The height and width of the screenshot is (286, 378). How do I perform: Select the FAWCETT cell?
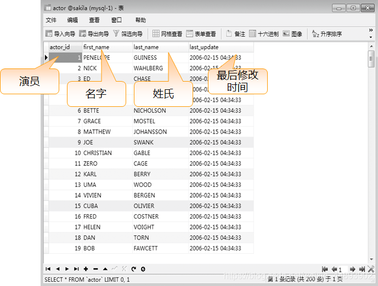tap(160, 248)
